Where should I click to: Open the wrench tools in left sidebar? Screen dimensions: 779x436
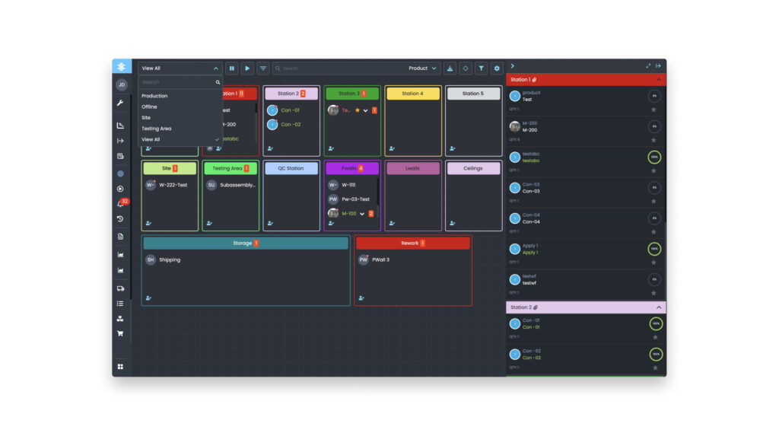coord(120,103)
